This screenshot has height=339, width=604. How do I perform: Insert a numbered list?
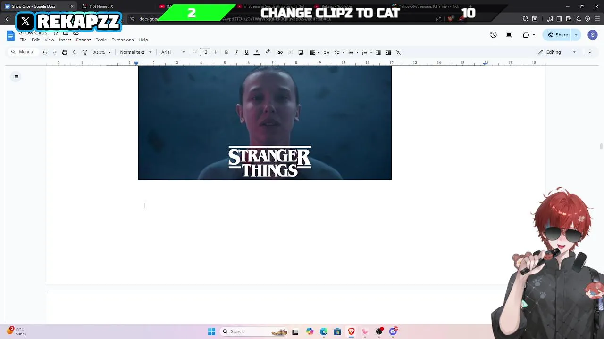pos(364,52)
